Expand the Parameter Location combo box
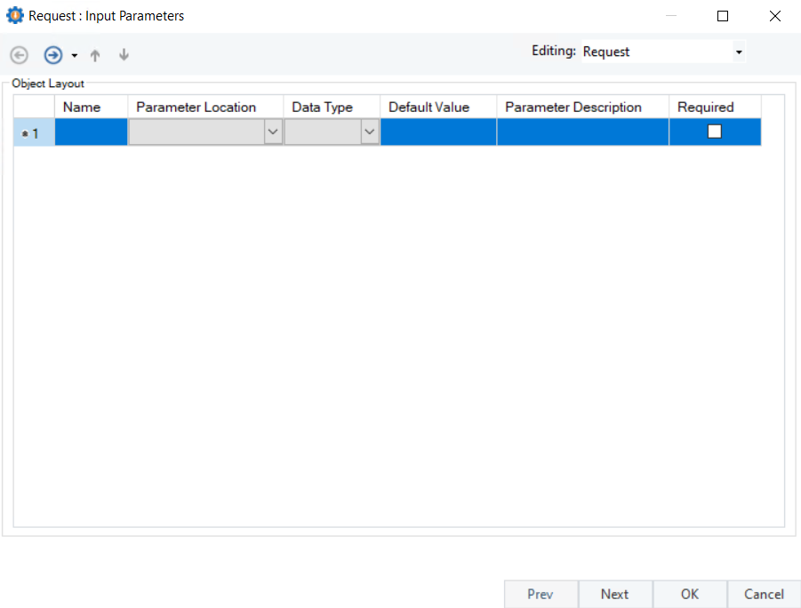 pos(273,132)
